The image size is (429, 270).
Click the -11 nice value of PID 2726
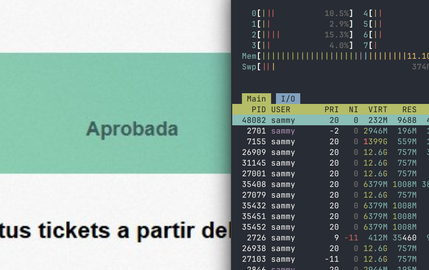click(x=351, y=237)
